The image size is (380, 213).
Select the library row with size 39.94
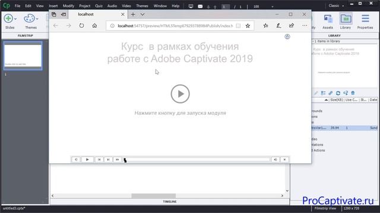(344, 128)
